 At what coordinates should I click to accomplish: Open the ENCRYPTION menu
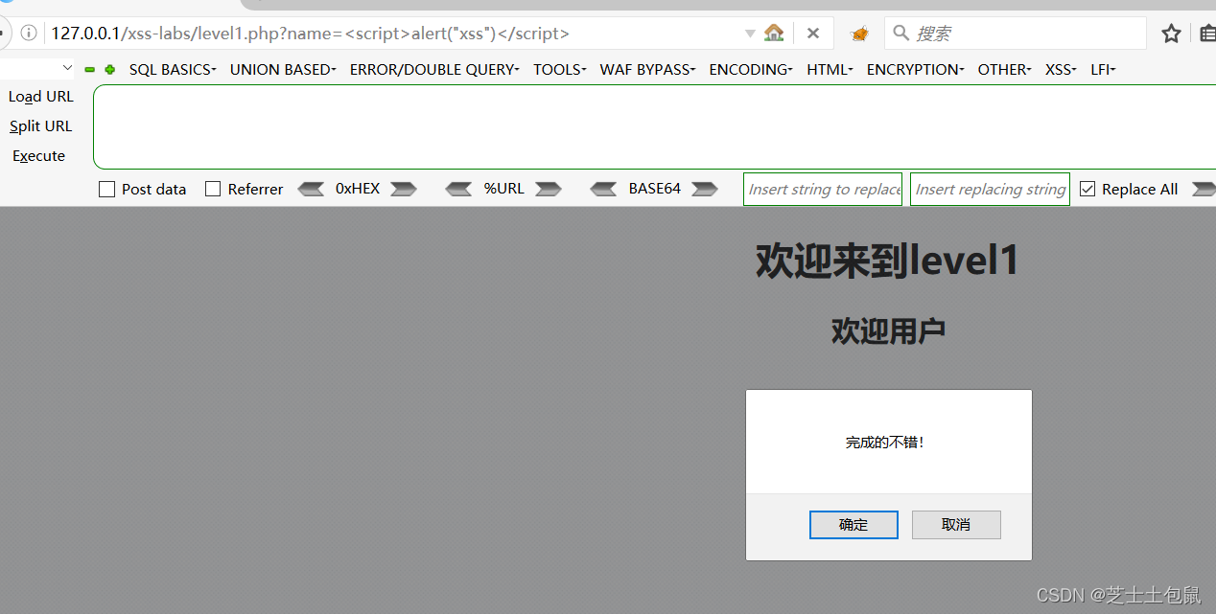point(915,69)
